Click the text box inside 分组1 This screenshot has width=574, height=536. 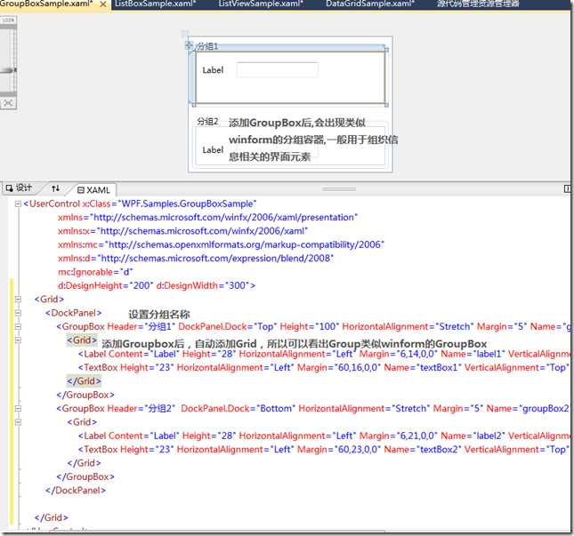(277, 70)
